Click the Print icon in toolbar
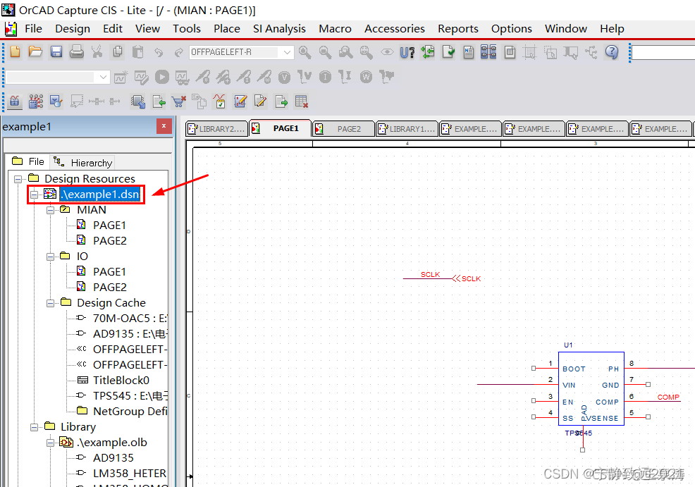 pos(76,52)
